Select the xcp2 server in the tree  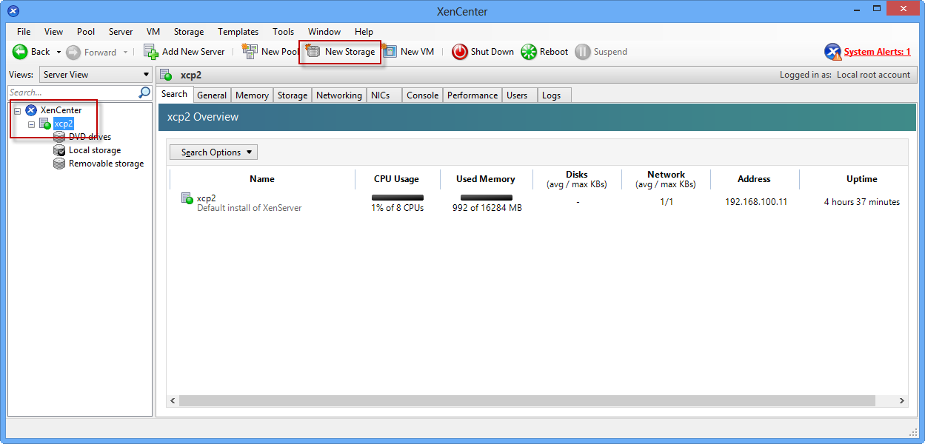click(x=64, y=124)
